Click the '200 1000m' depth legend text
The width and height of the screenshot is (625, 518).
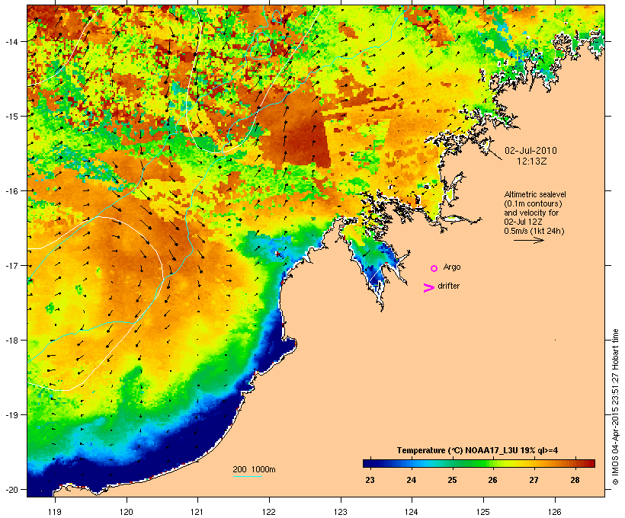point(254,469)
